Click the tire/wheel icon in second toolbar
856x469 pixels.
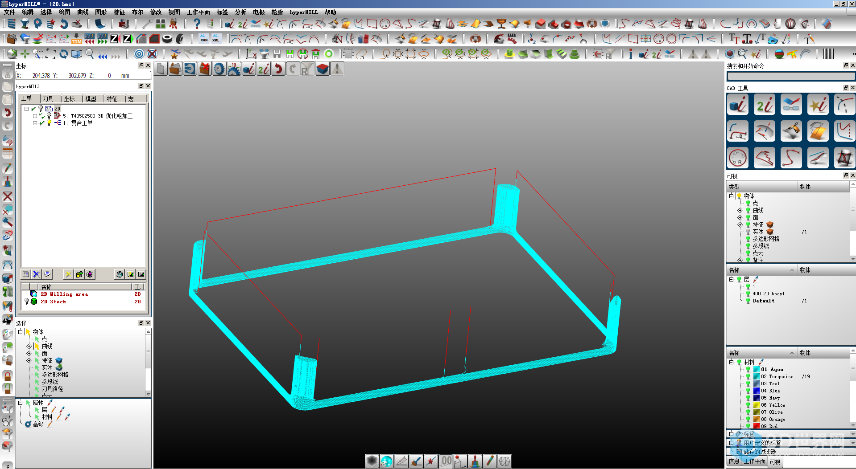(167, 39)
